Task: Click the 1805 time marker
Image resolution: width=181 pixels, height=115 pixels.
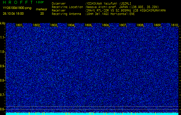Action: (88, 25)
